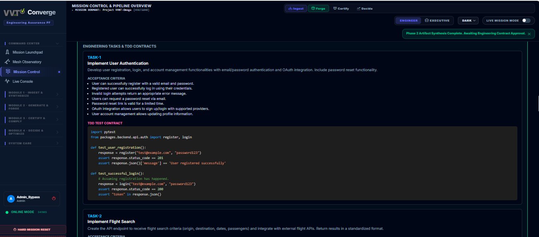
Task: Click the Implement User Authentication heading
Action: (x=118, y=63)
